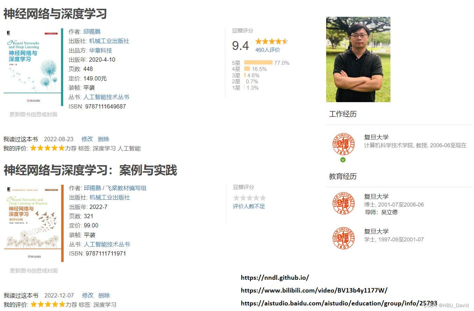Screen dimensions: 474x311
Task: Click my five-star rating for first book
Action: 48,148
